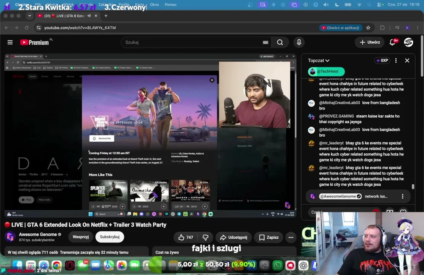Open the on-screen keyboard in search box
The width and height of the screenshot is (424, 275).
click(x=265, y=42)
